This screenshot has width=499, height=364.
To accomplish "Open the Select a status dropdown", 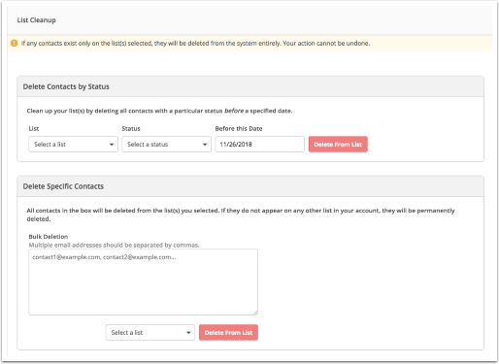I will click(x=166, y=145).
